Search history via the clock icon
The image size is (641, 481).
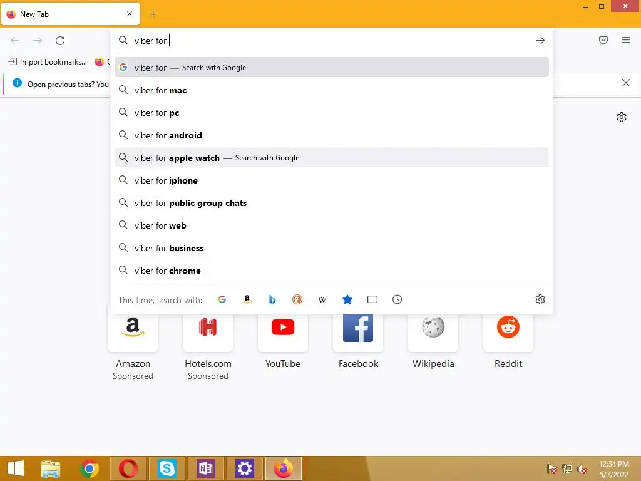pos(397,299)
